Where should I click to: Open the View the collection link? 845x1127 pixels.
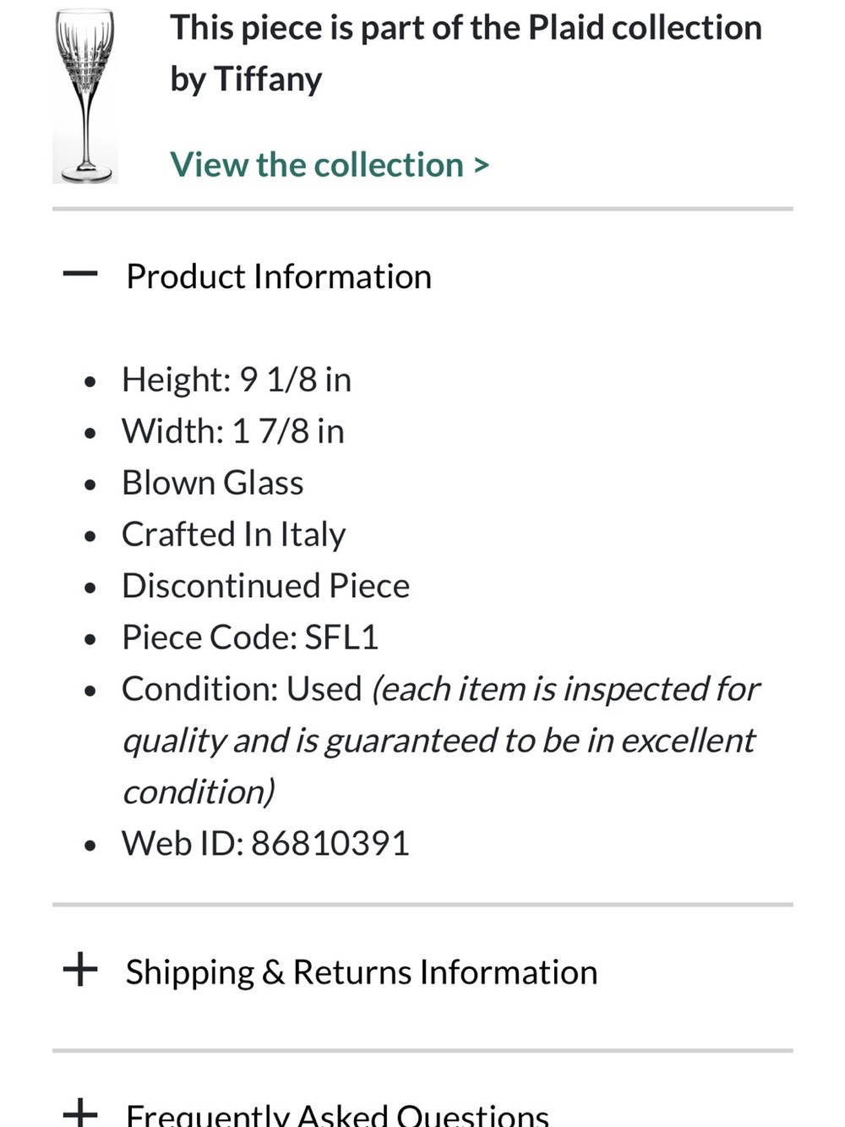[x=330, y=165]
